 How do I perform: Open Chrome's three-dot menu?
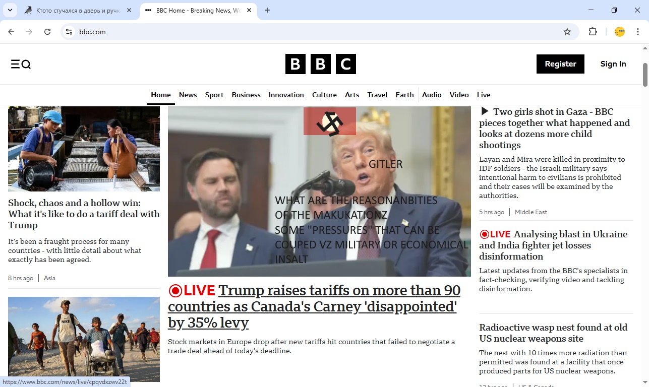(638, 32)
